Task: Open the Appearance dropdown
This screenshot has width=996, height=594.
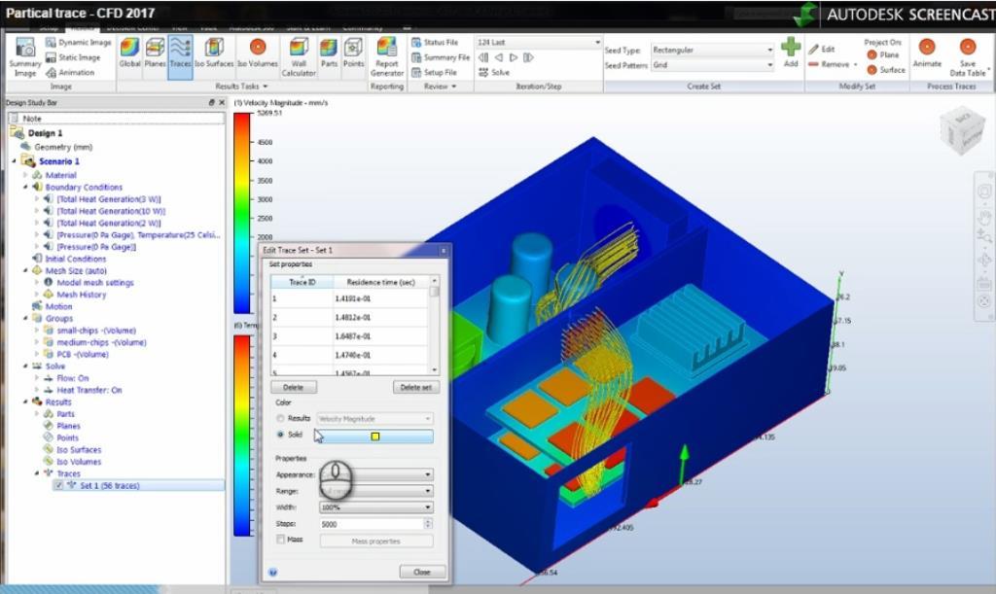Action: click(x=376, y=474)
